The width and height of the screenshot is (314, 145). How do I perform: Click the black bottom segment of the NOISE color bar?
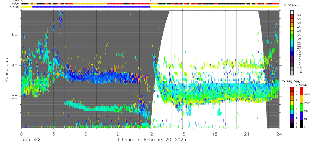[x=301, y=123]
